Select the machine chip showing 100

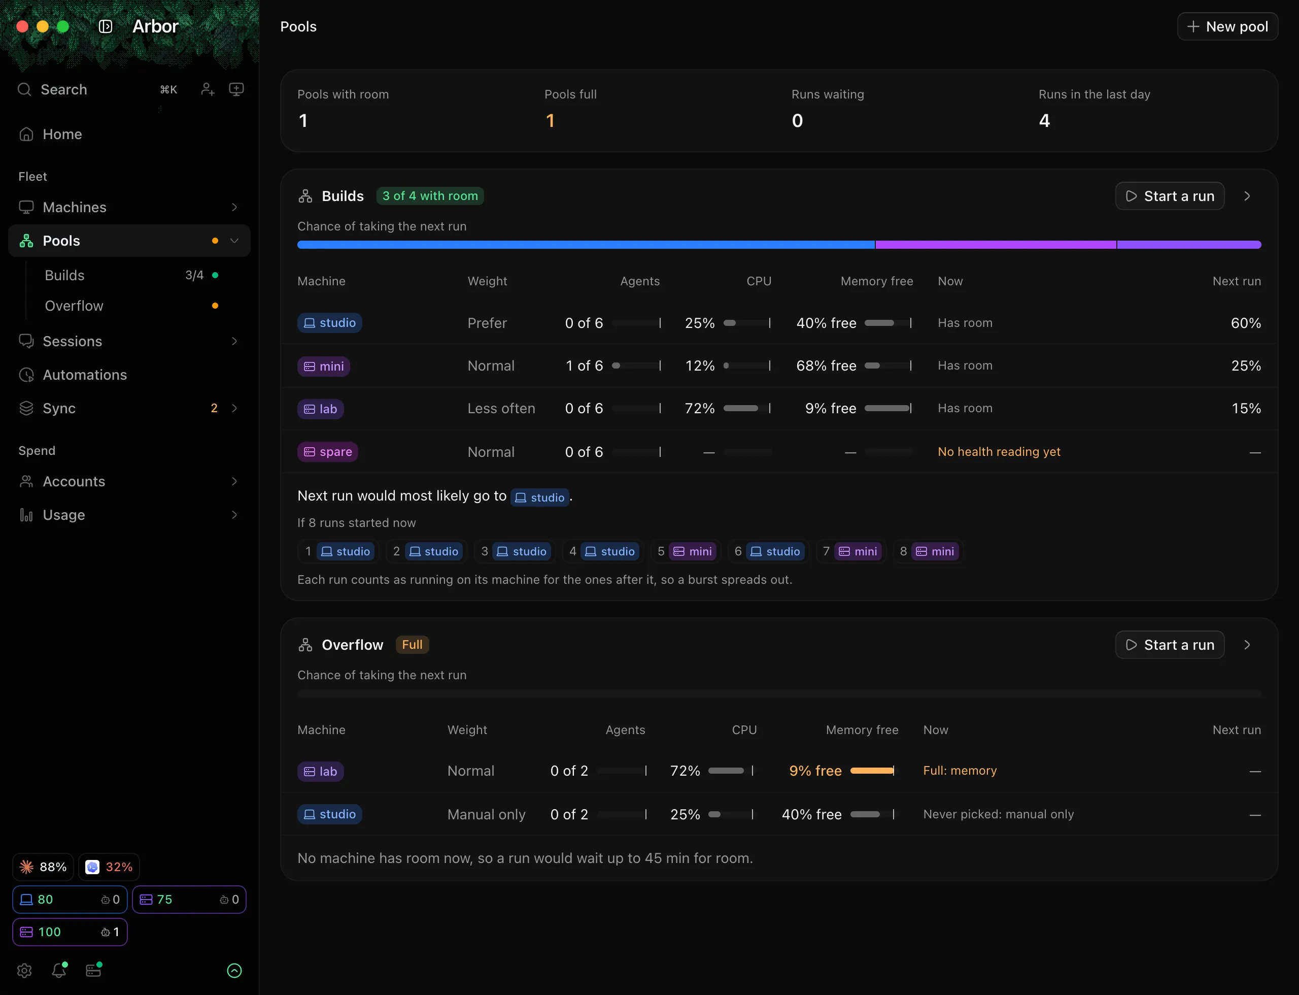click(x=70, y=932)
